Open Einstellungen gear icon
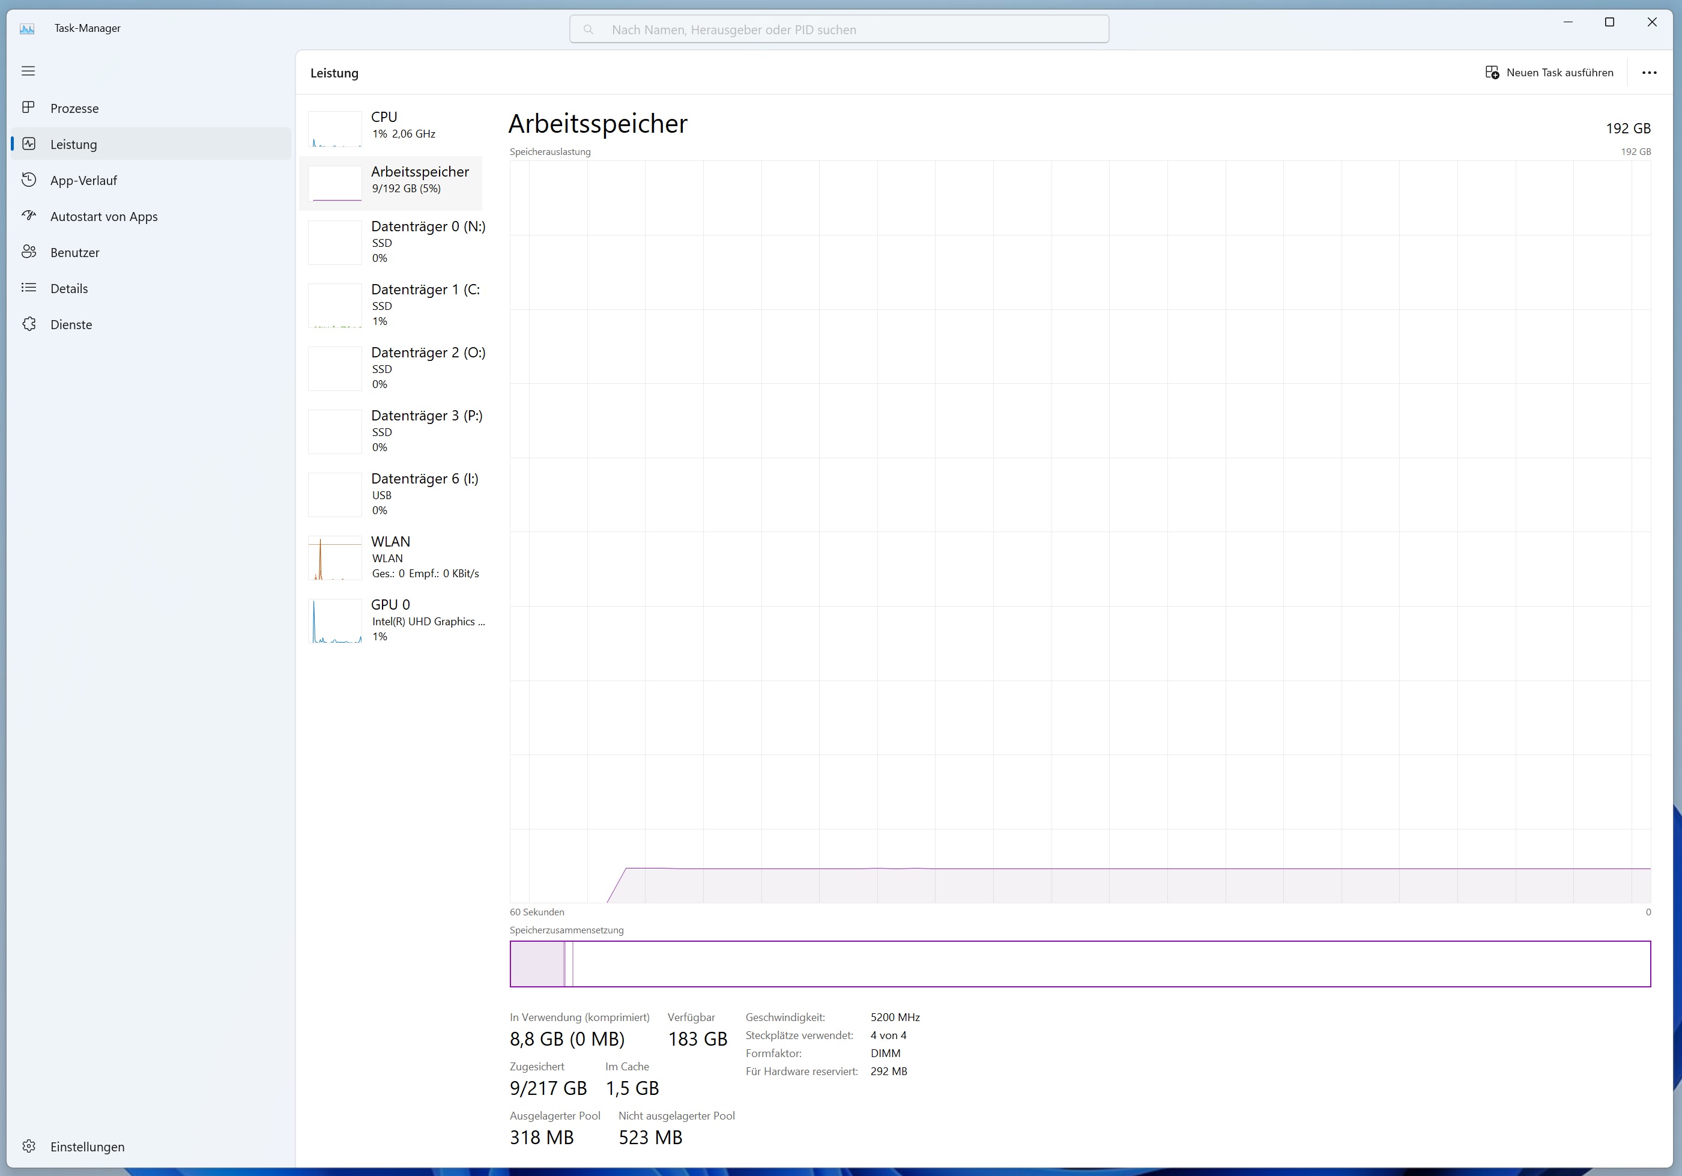Image resolution: width=1682 pixels, height=1176 pixels. pyautogui.click(x=29, y=1146)
